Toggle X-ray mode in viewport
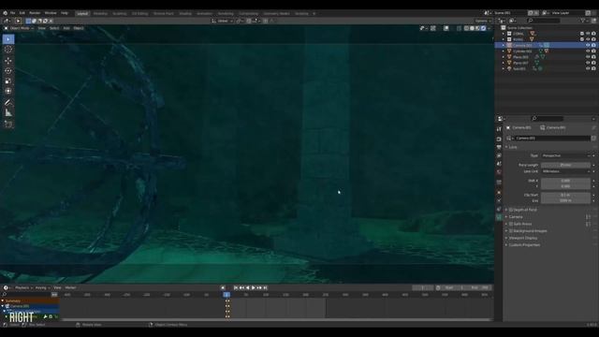Image resolution: width=599 pixels, height=337 pixels. [459, 28]
